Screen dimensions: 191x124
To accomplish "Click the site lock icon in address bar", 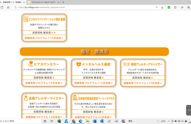I will tap(15, 7).
